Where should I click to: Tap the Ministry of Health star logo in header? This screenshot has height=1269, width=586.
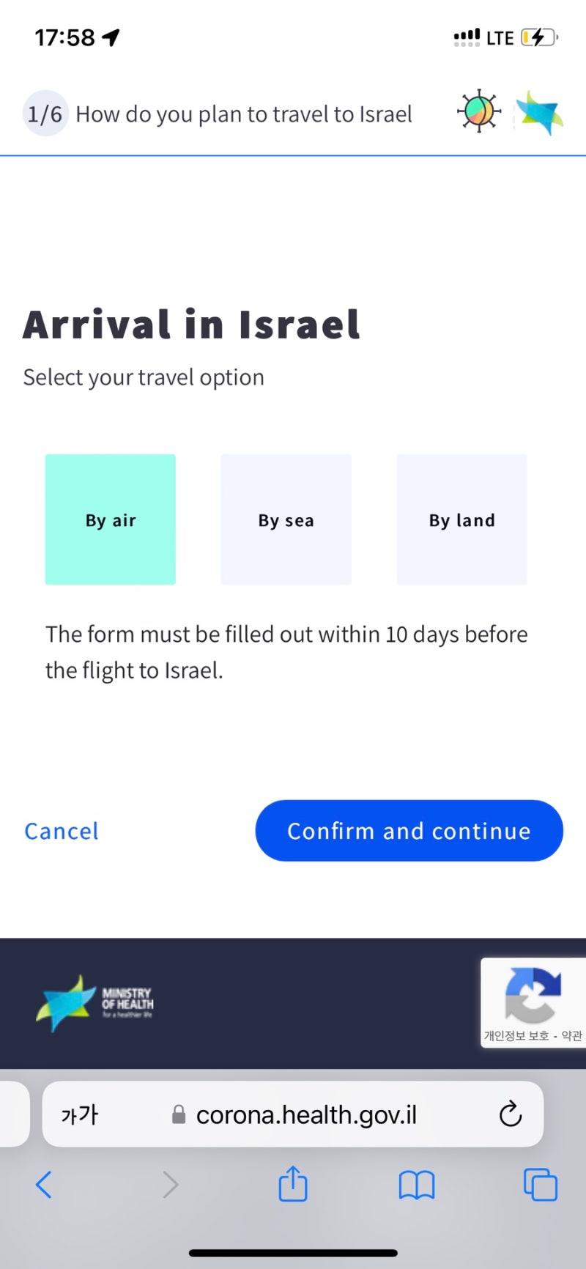pyautogui.click(x=540, y=114)
